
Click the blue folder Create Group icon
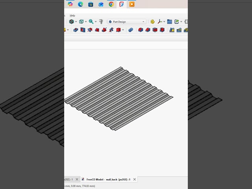170,22
